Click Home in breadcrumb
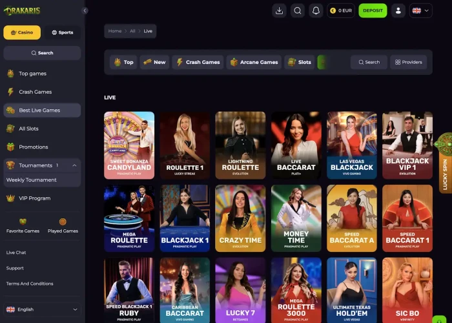The image size is (452, 323). 115,31
